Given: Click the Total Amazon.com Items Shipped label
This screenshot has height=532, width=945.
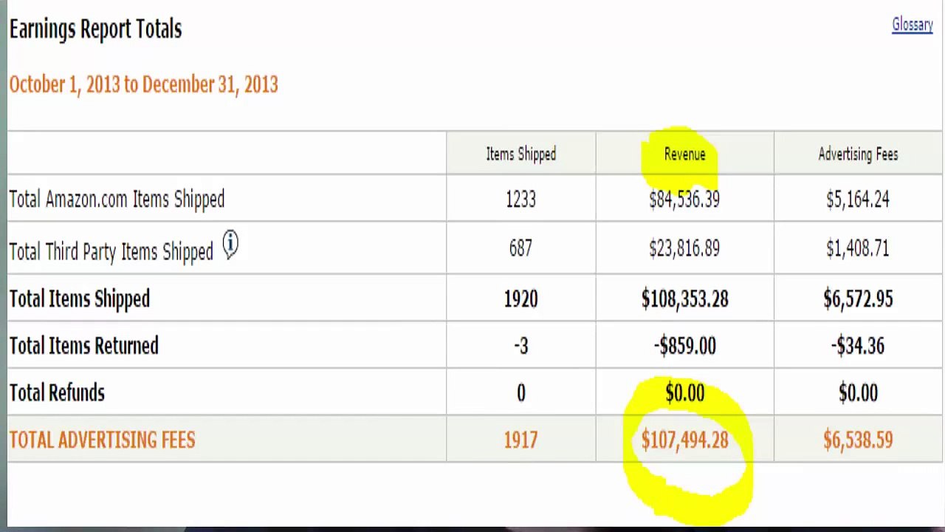Looking at the screenshot, I should (x=117, y=199).
